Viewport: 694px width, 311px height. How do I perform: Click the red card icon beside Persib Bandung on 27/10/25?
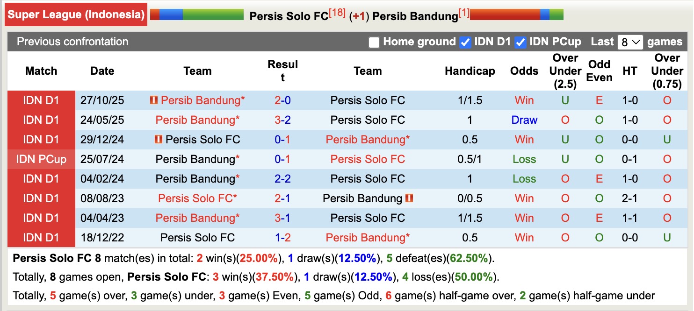point(153,100)
